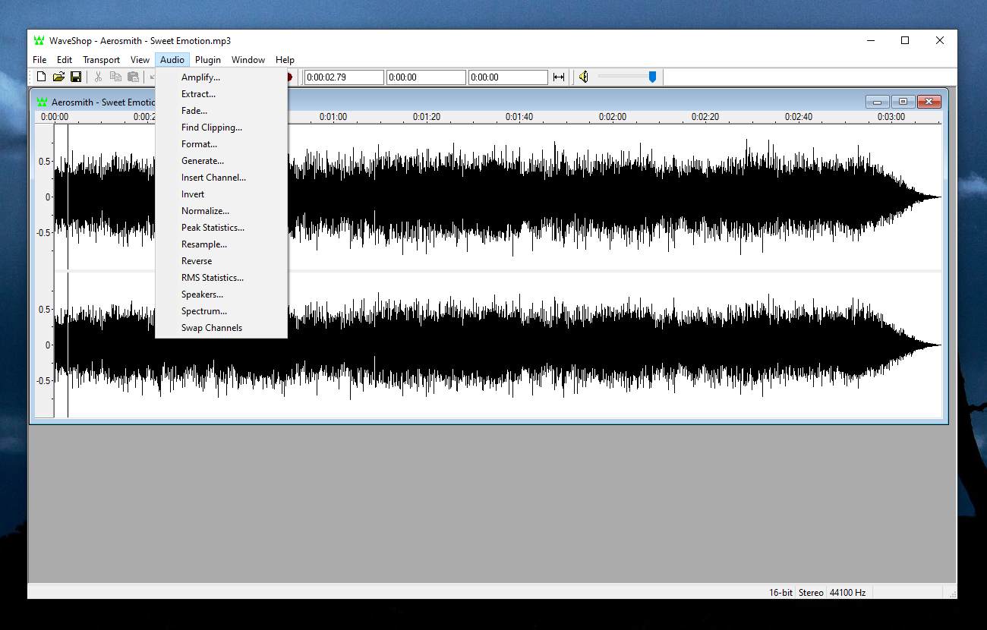Click the Cut scissors icon
The image size is (987, 630).
point(98,77)
